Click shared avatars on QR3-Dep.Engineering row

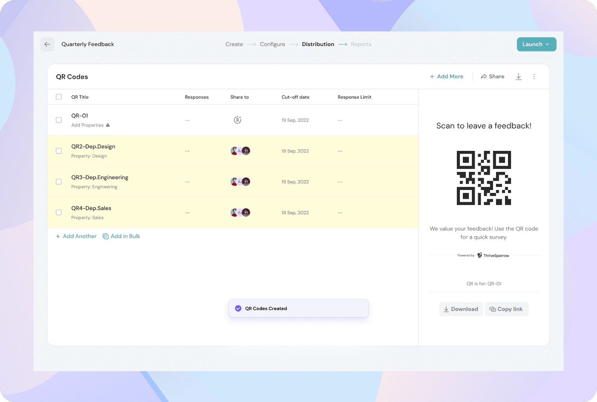pos(240,182)
